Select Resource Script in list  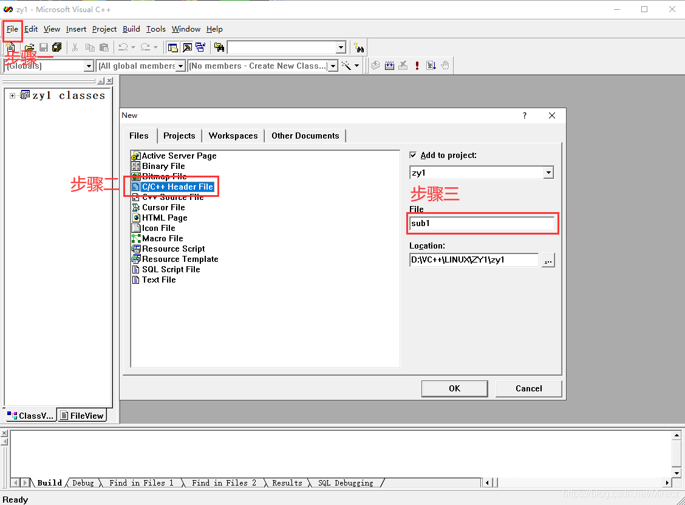pos(168,249)
